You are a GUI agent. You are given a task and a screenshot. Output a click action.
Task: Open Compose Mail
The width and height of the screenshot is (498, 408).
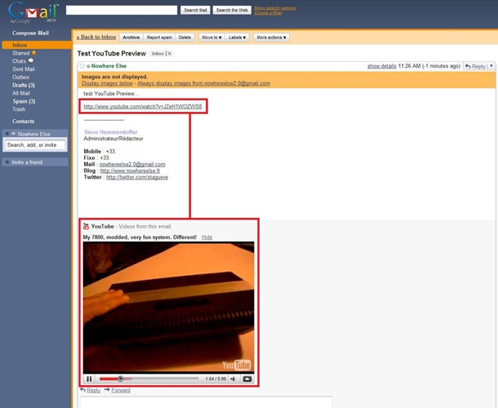tap(30, 33)
